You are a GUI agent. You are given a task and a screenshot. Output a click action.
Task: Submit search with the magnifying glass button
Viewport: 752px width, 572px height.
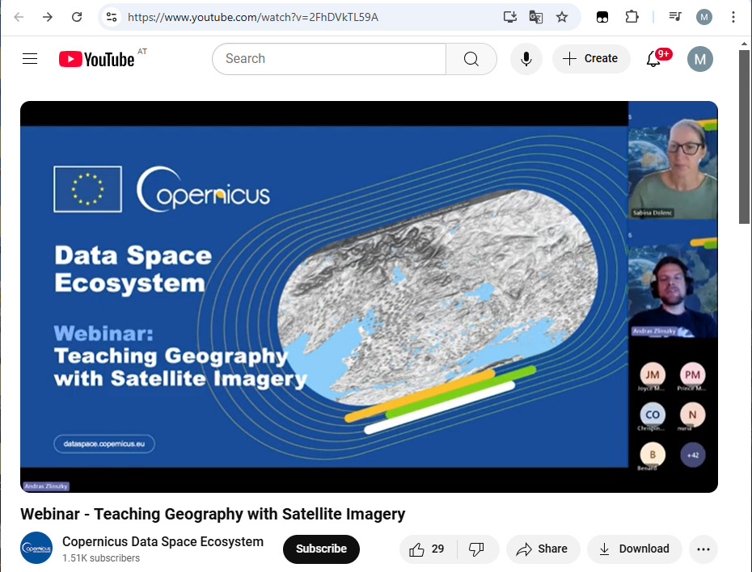point(471,59)
